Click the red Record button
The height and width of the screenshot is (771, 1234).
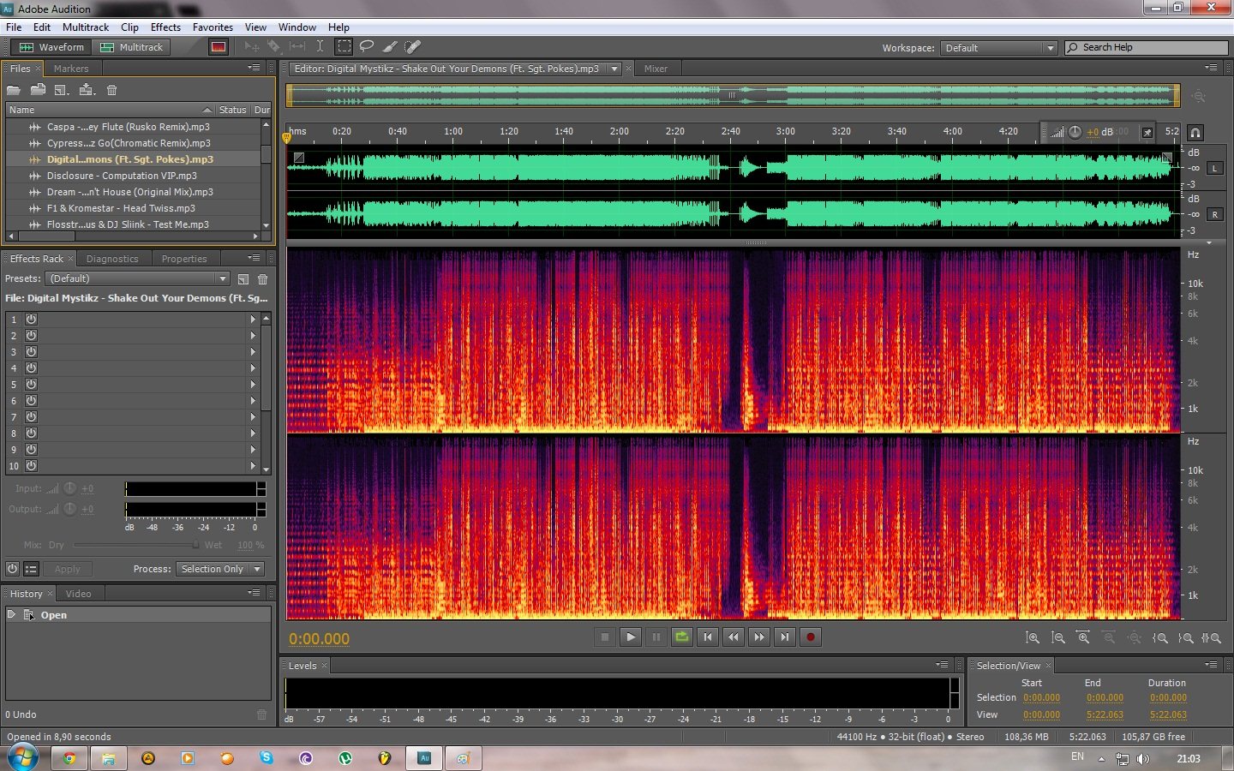[811, 637]
